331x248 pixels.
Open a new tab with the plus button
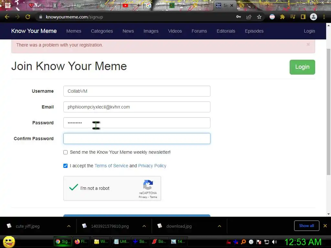point(267,6)
